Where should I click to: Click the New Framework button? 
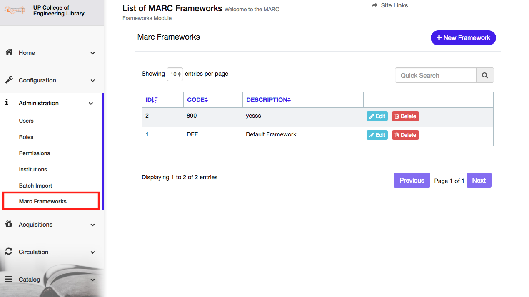[463, 37]
